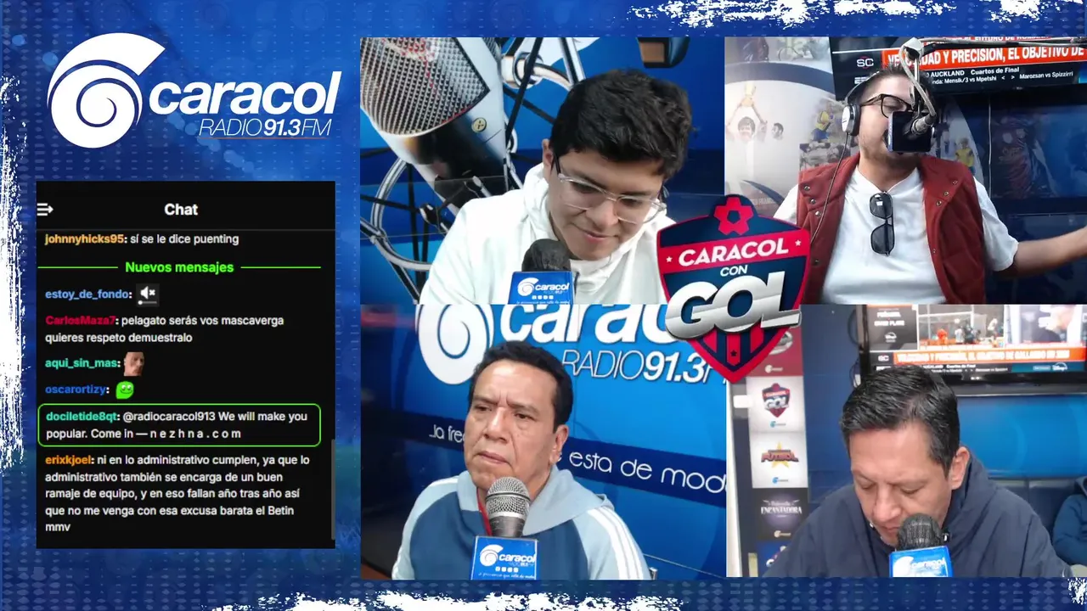
Task: Open username CarlosMaza7 in chat
Action: (79, 321)
